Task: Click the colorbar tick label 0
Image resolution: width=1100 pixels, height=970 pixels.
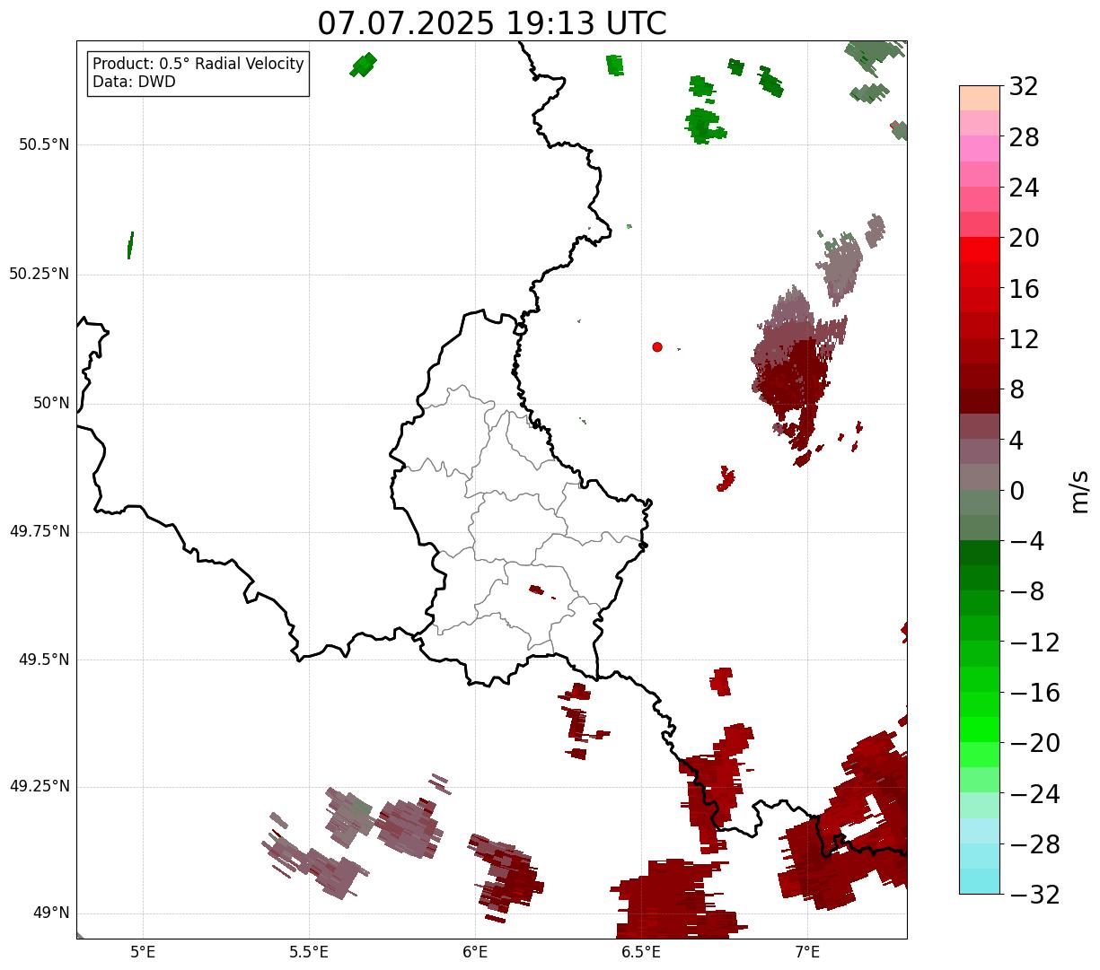Action: tap(1016, 491)
